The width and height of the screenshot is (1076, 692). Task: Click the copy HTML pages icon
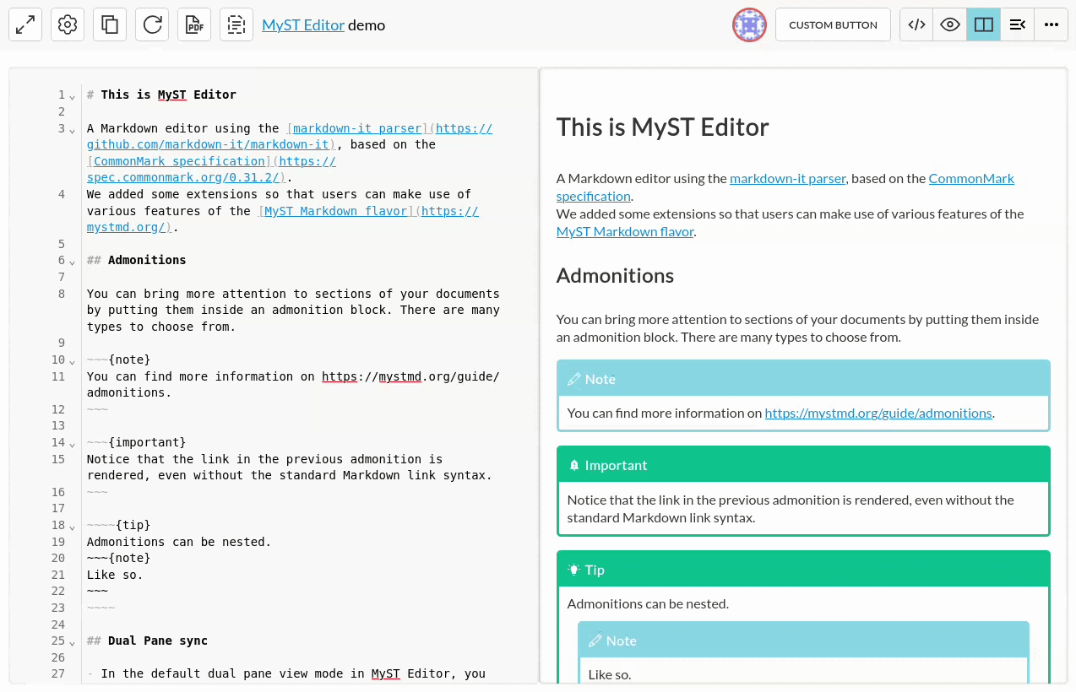[110, 24]
